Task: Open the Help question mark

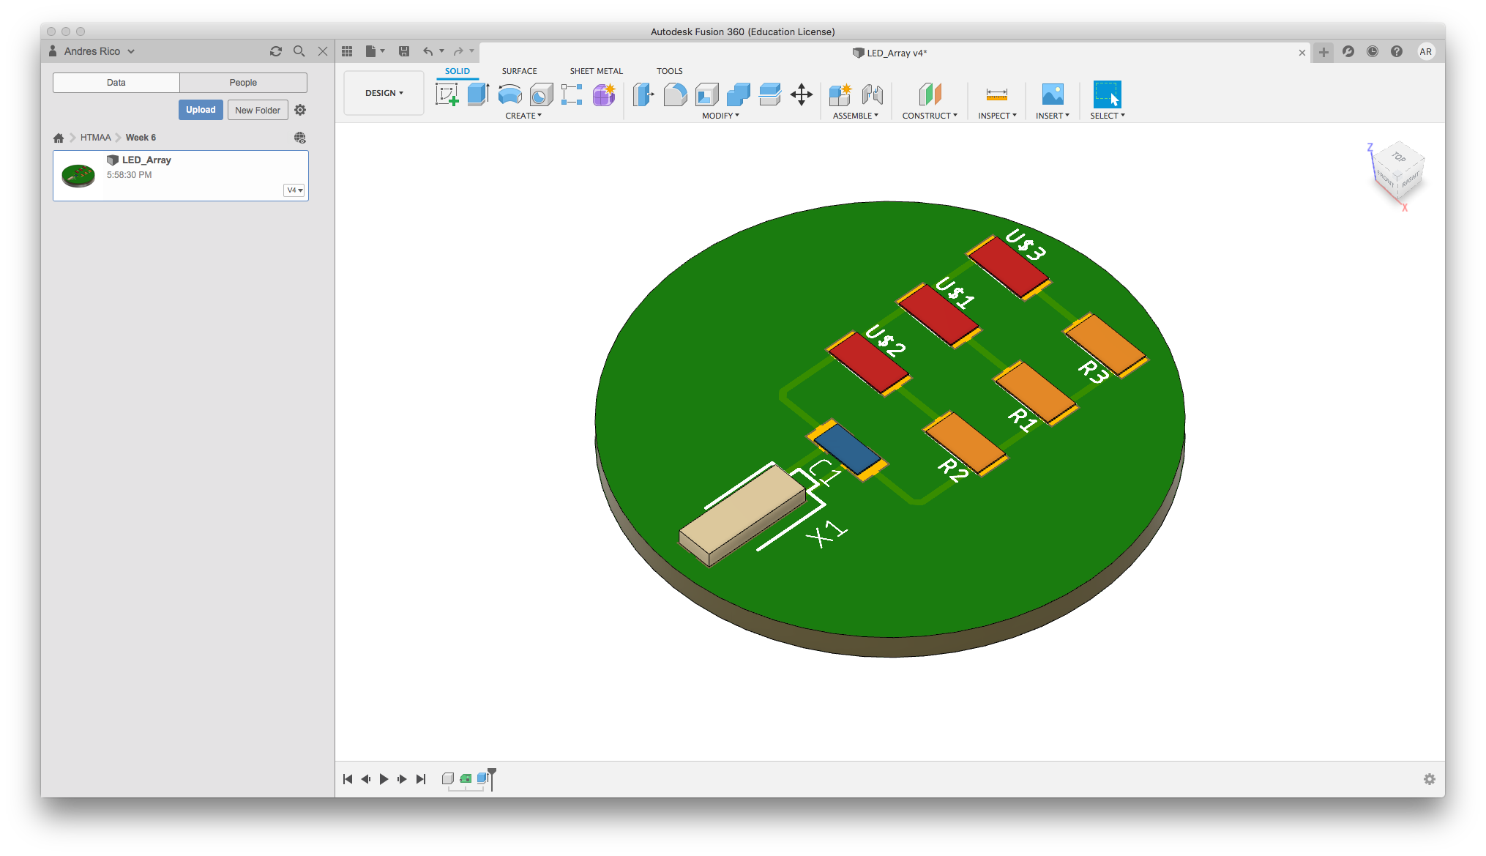Action: [x=1397, y=51]
